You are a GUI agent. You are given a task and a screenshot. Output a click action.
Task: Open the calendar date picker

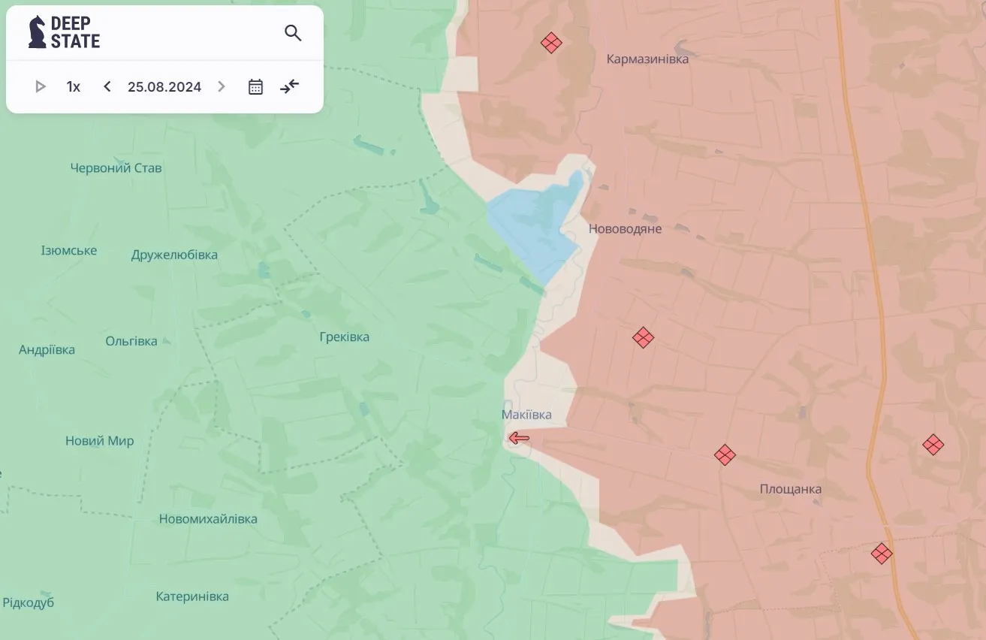click(x=255, y=86)
